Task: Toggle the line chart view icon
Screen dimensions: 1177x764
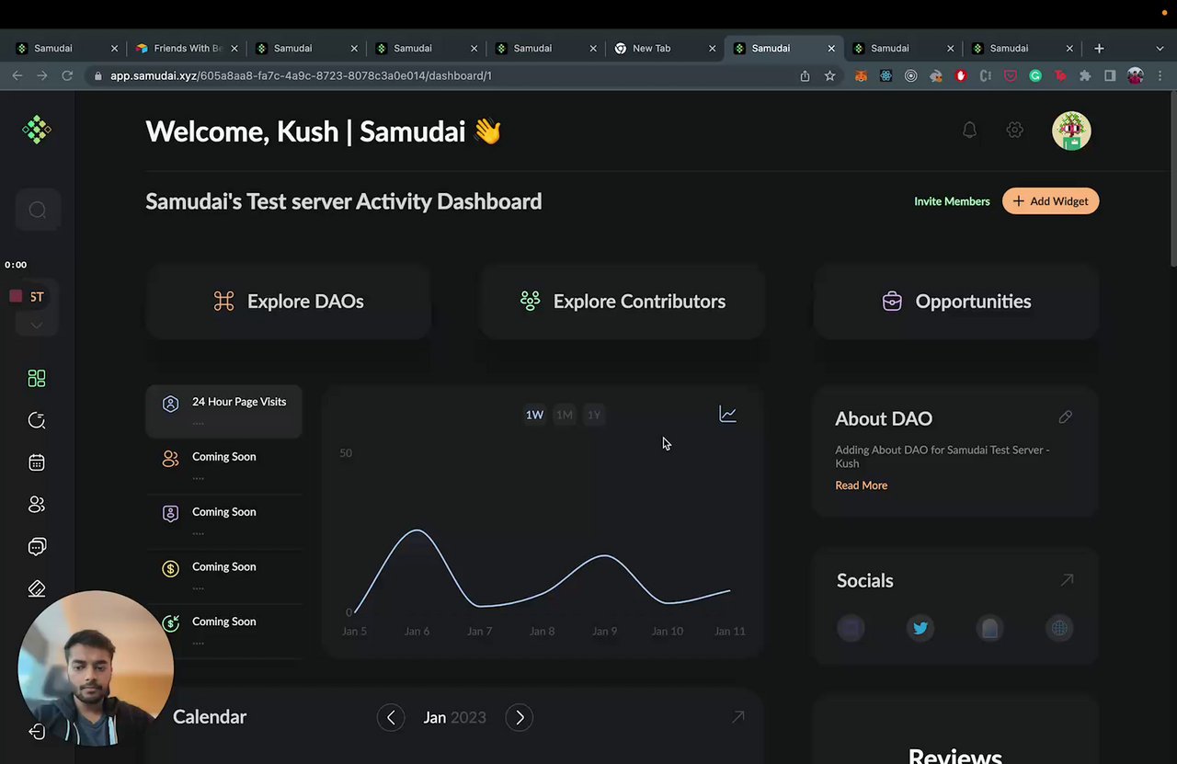Action: (x=727, y=415)
